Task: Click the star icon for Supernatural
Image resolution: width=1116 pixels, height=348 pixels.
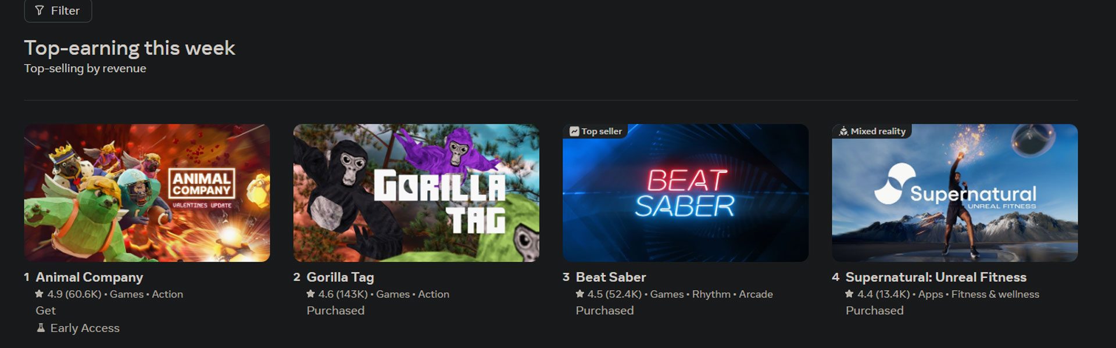Action: (x=849, y=294)
